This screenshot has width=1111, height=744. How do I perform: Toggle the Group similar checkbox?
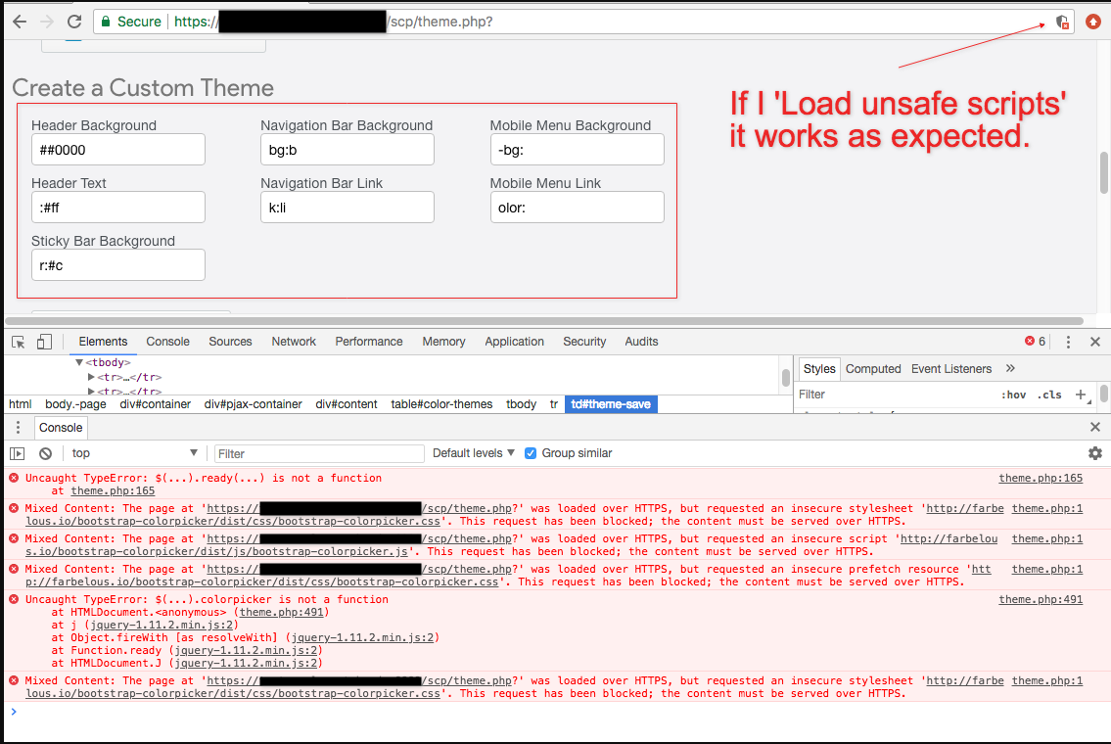click(531, 453)
